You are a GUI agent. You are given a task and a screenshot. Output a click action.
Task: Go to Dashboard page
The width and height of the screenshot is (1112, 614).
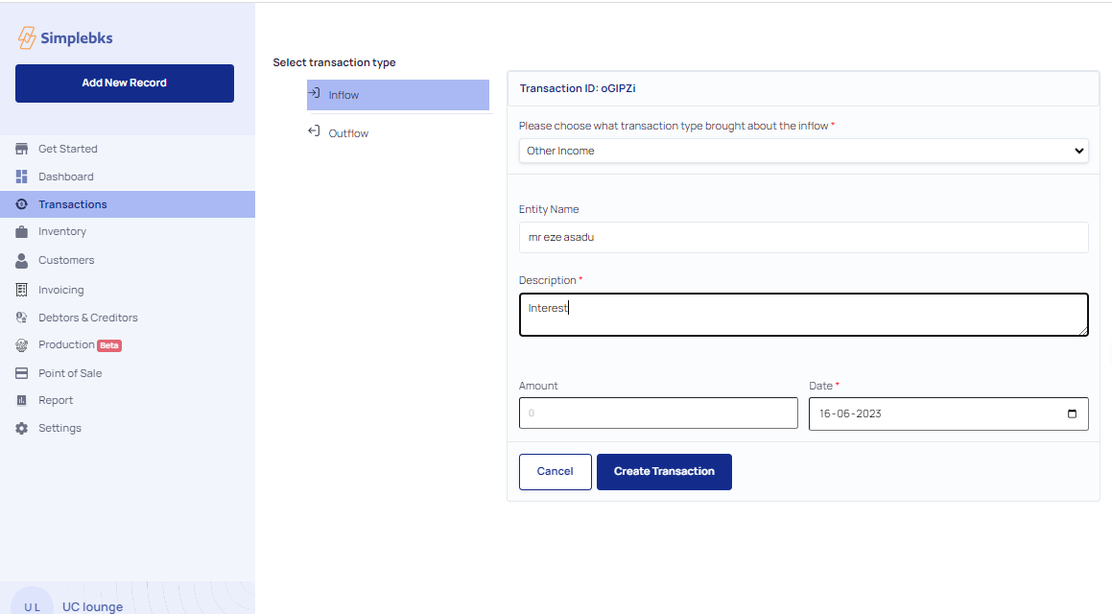click(66, 177)
